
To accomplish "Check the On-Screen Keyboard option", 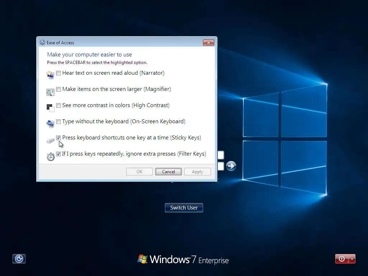I will coord(59,121).
